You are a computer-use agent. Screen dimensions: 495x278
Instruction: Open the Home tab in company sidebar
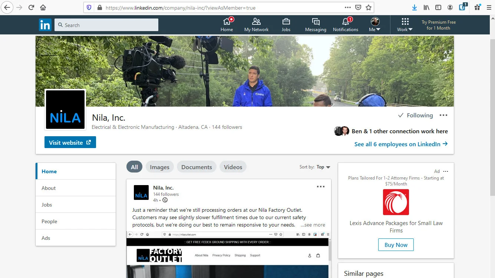76,171
